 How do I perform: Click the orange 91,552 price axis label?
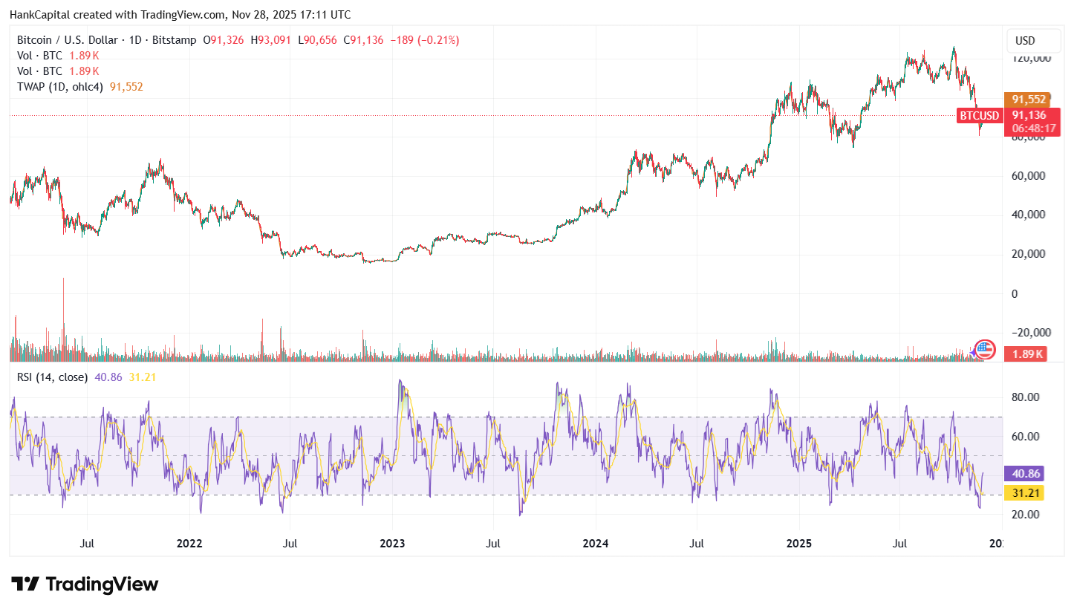pyautogui.click(x=1026, y=100)
